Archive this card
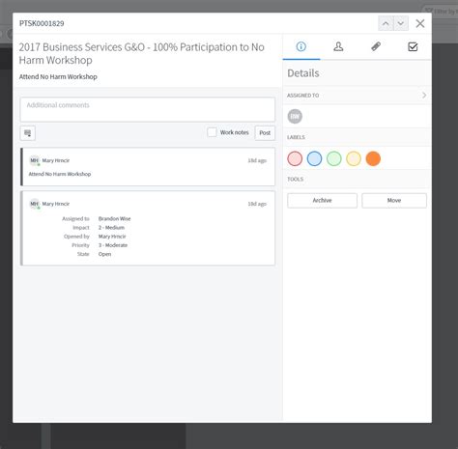The height and width of the screenshot is (449, 458). pyautogui.click(x=322, y=201)
